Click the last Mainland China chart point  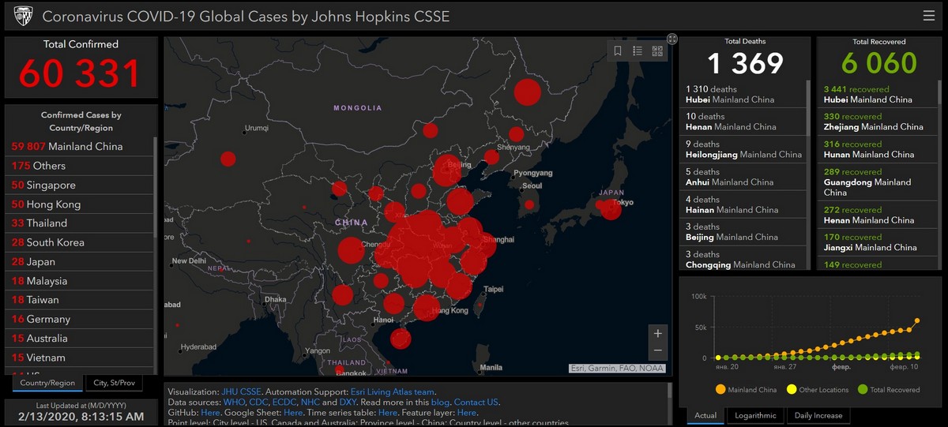point(917,320)
